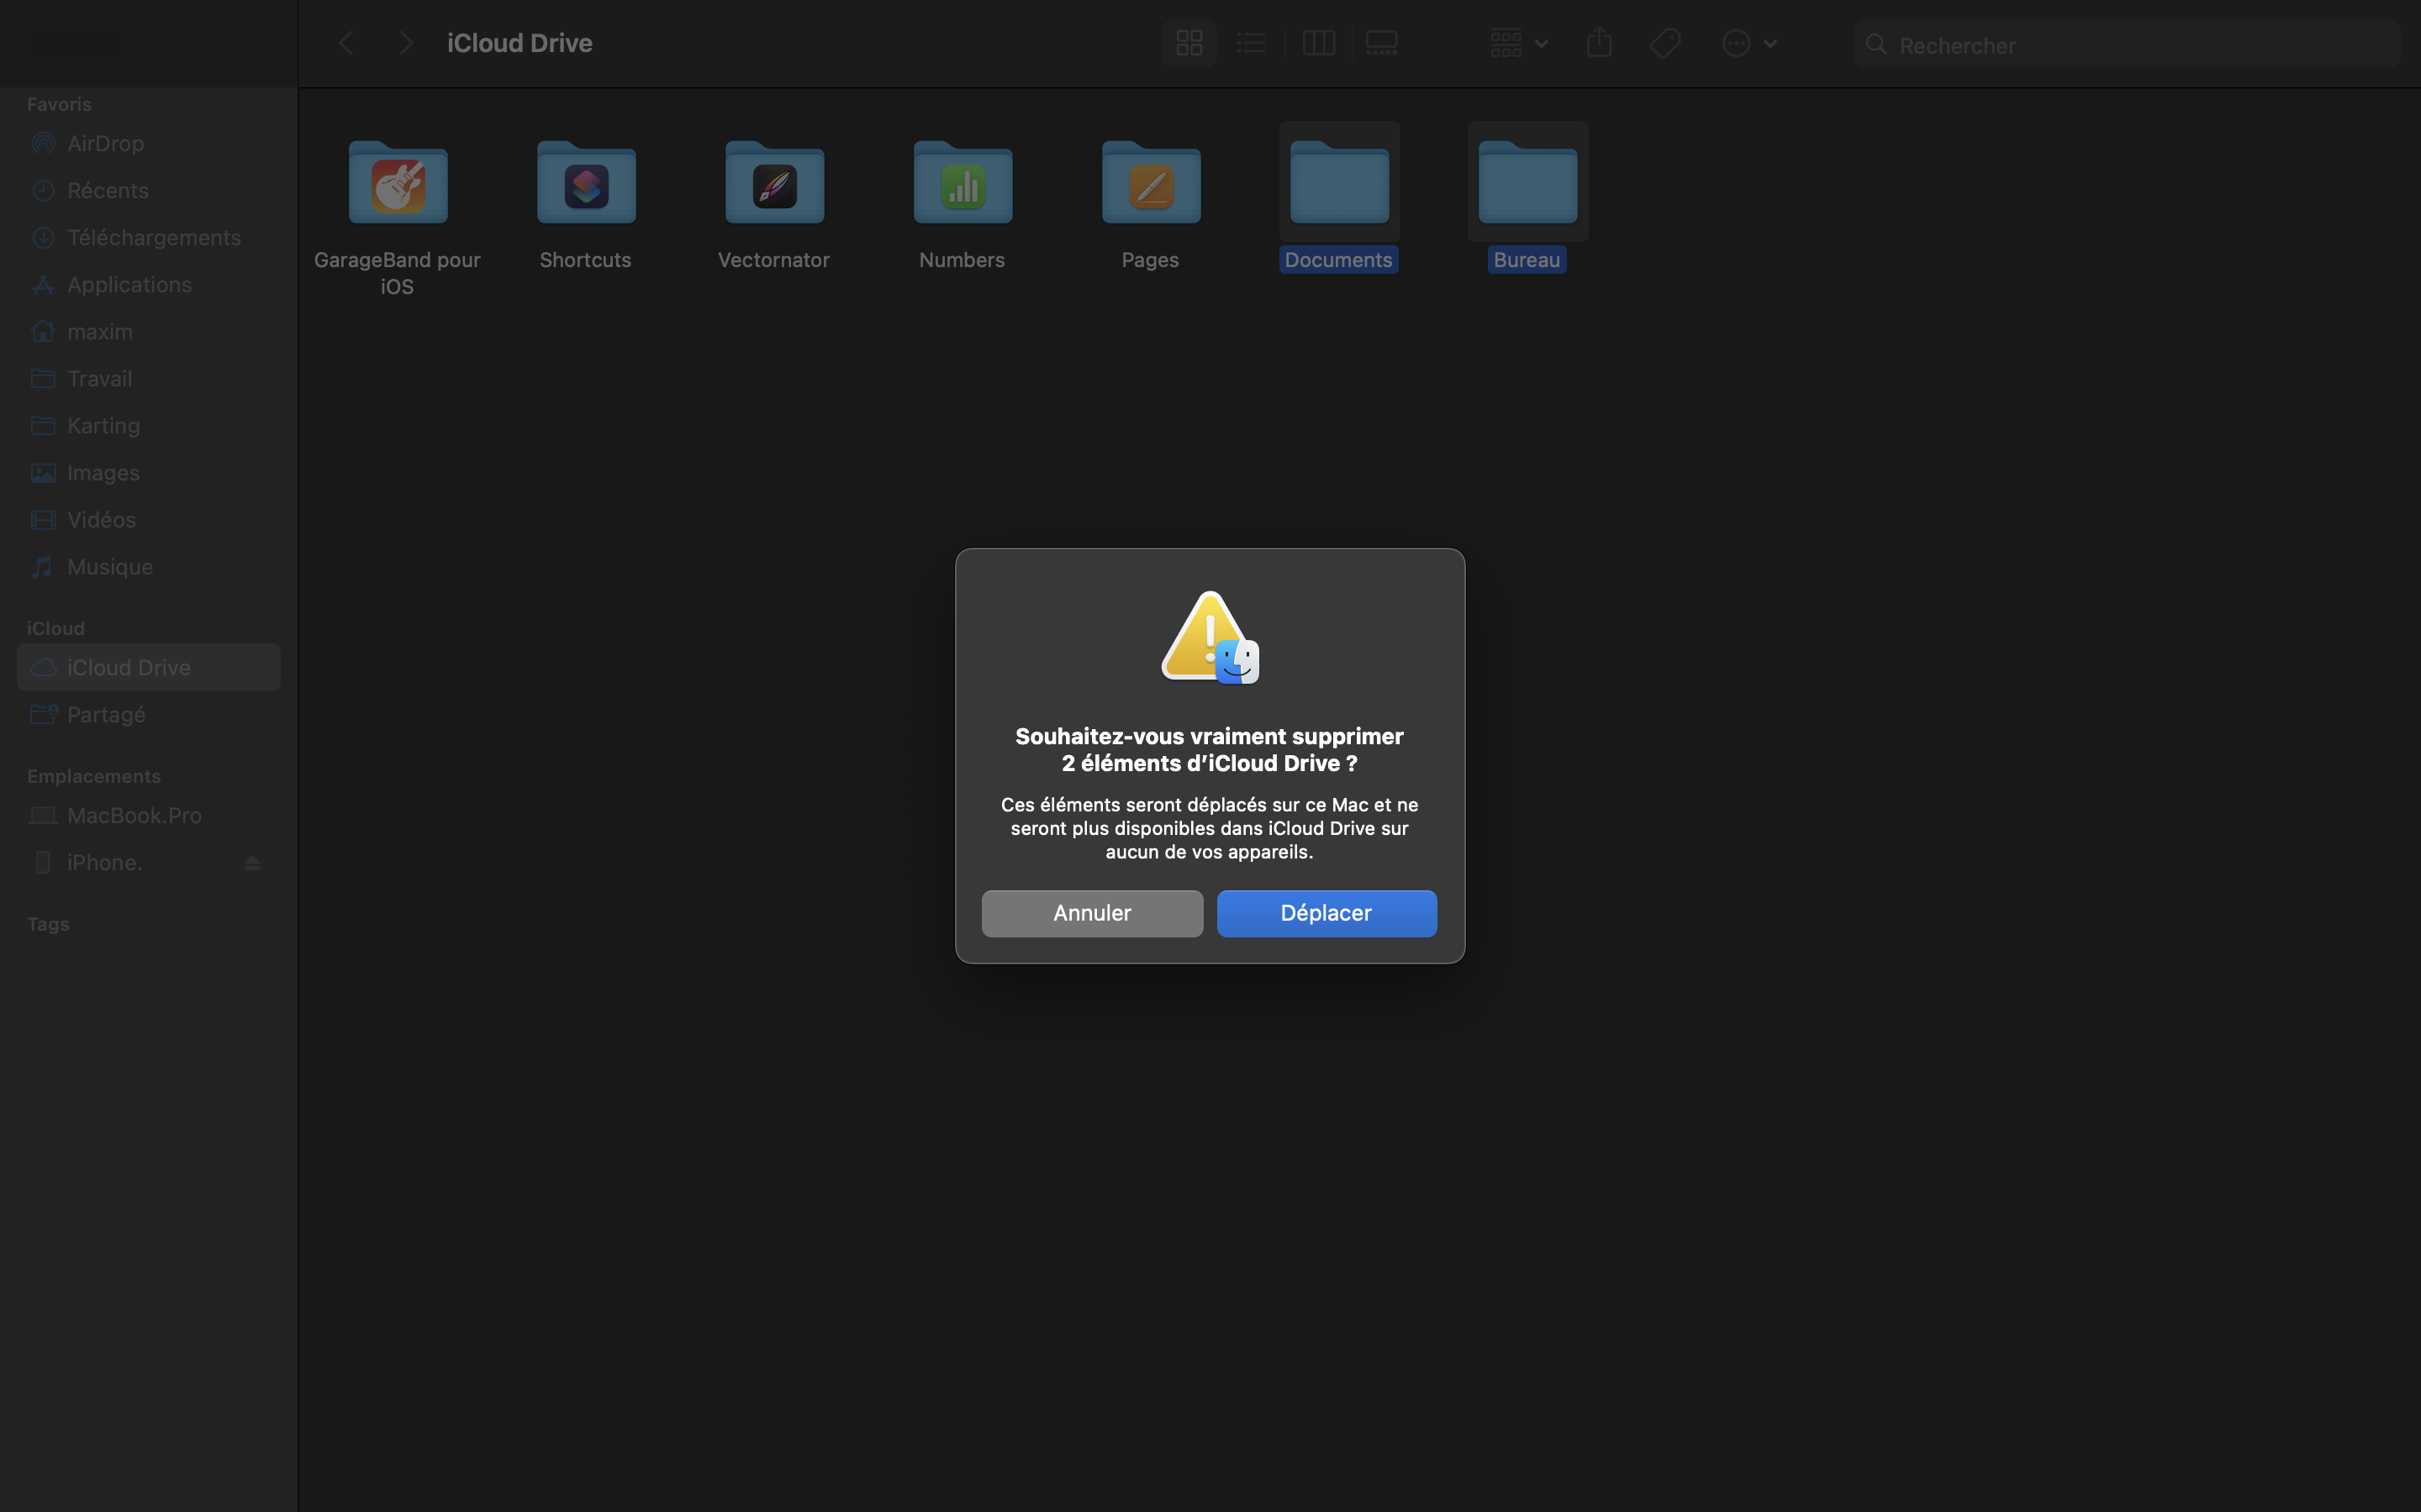Select the Vectornator folder

pos(774,185)
